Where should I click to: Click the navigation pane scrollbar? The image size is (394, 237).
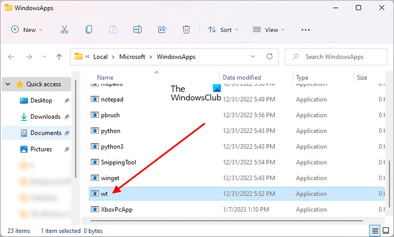pyautogui.click(x=75, y=129)
